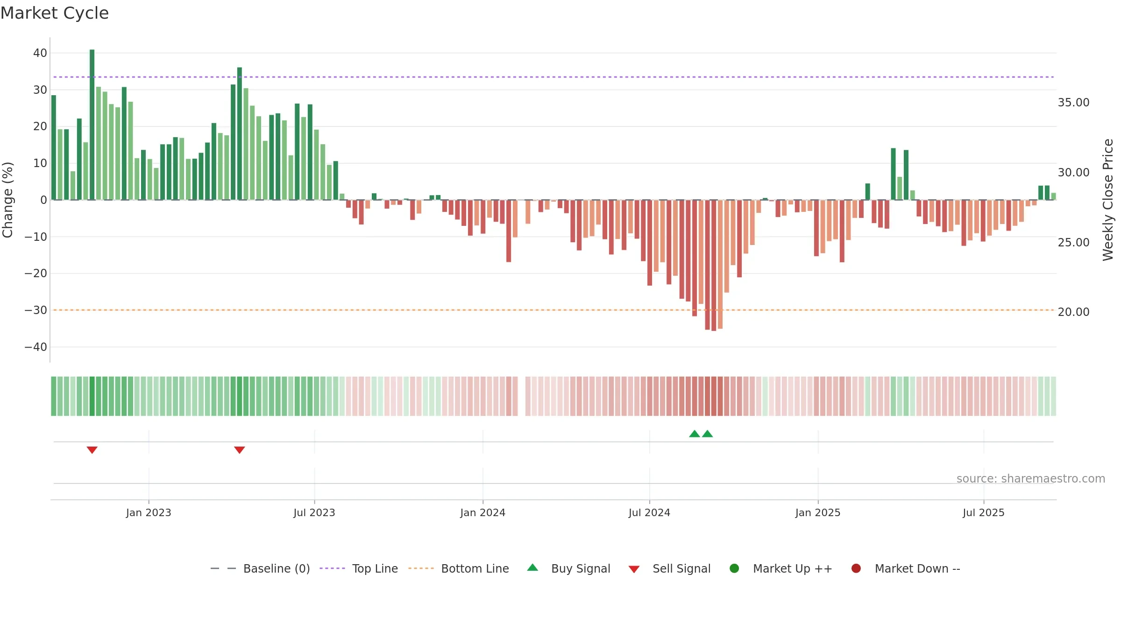Click the first buy signal triangle after Jul 2024

pos(695,434)
